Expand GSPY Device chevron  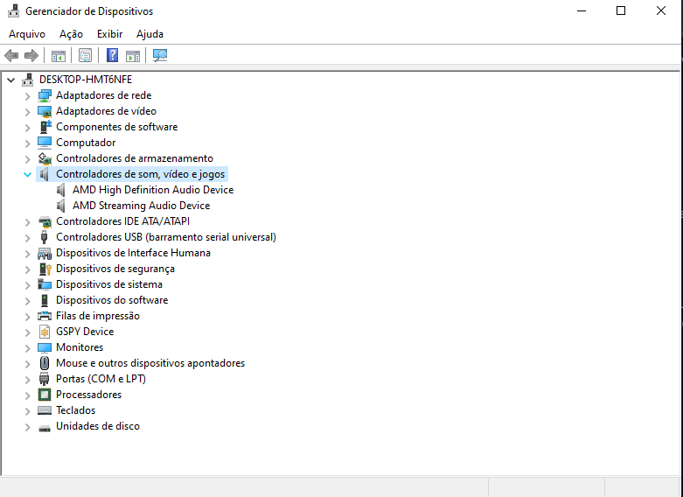coord(27,332)
